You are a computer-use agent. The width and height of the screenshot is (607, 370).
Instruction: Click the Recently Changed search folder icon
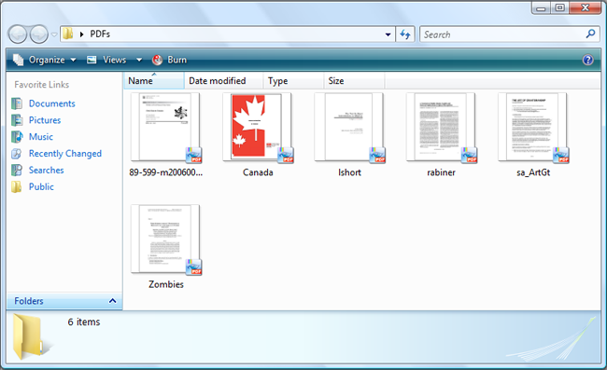[x=17, y=154]
